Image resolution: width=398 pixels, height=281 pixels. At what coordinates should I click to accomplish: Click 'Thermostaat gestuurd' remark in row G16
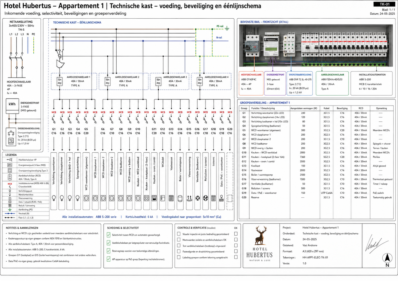(x=383, y=179)
